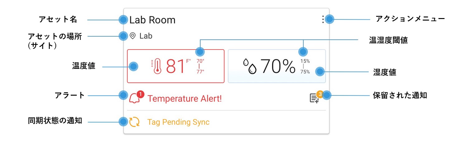Click the 保留された通知 annotation label
Screen dimensions: 460x143
point(400,95)
